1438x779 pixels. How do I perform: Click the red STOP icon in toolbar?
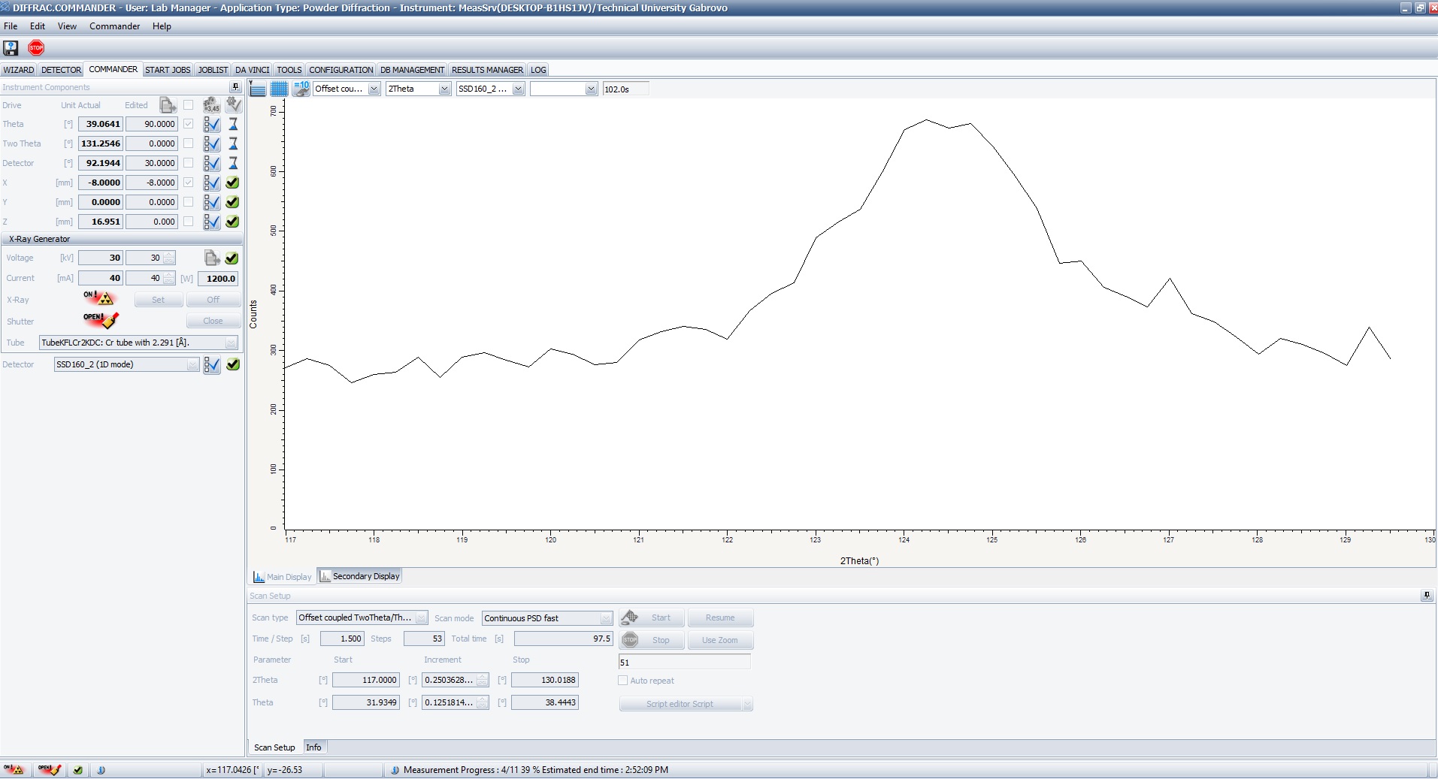pos(36,48)
